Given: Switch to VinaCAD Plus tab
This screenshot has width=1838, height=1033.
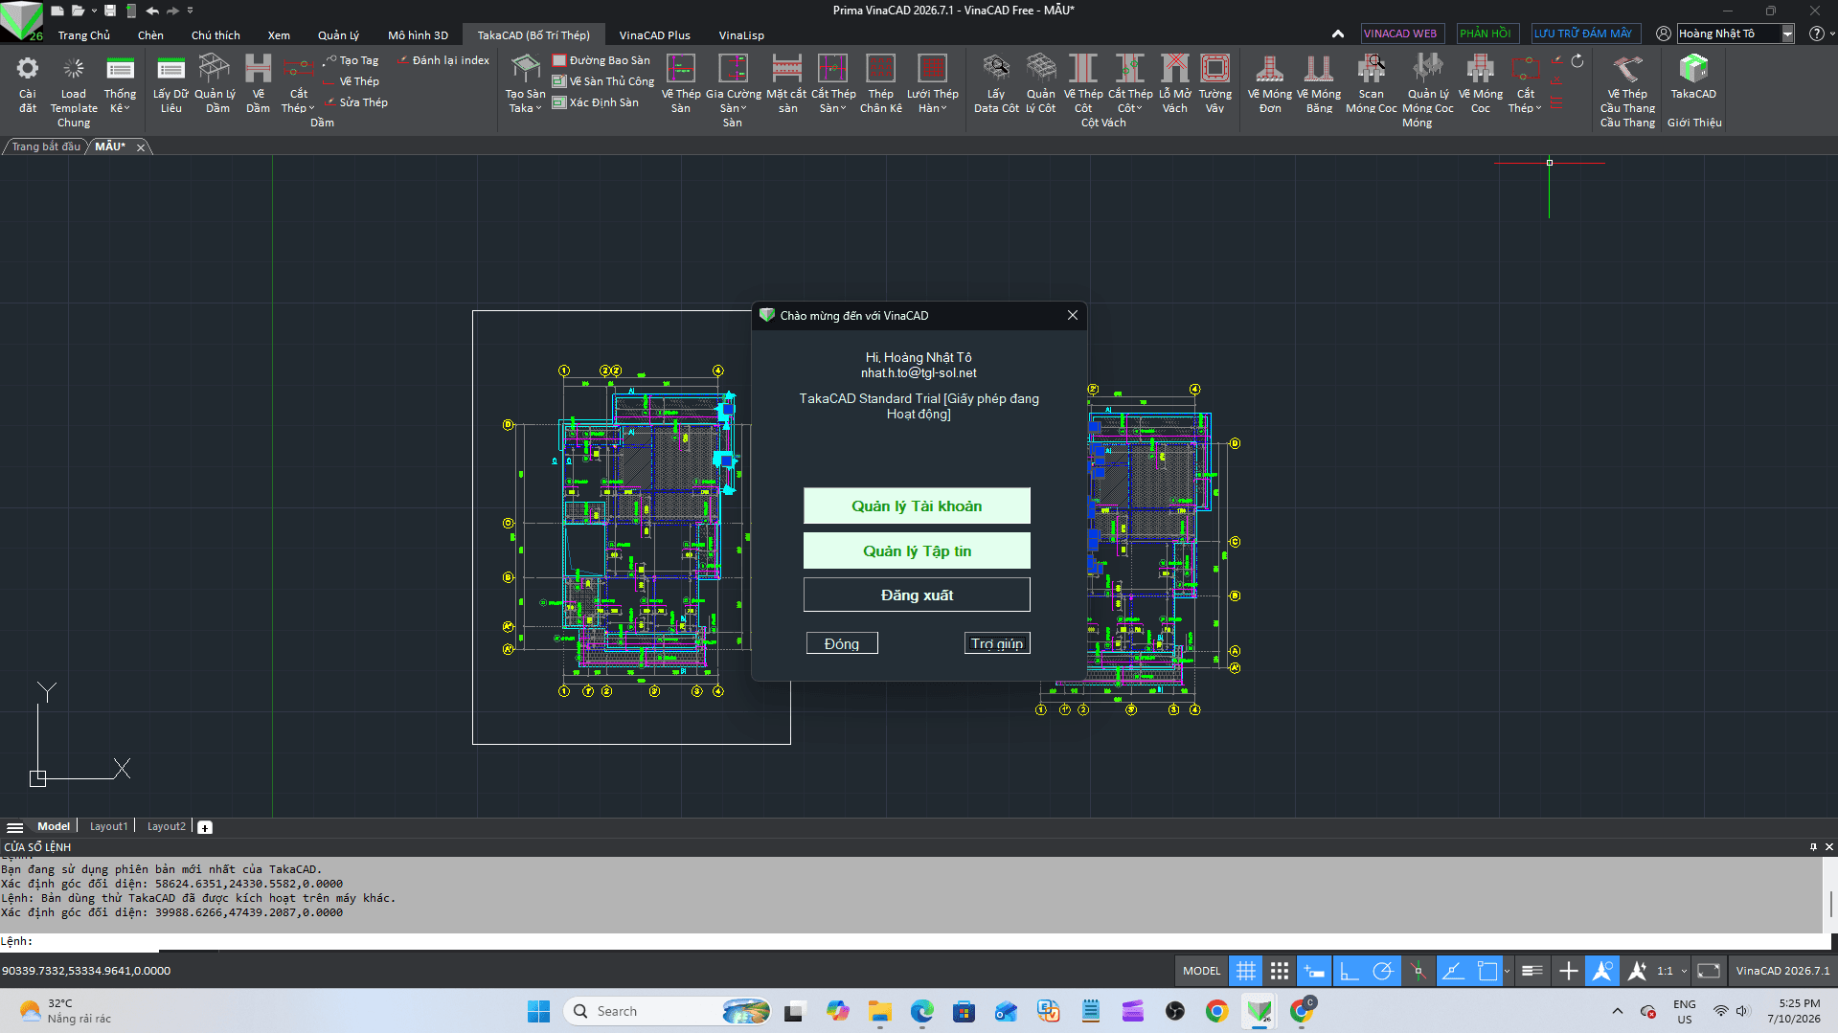Looking at the screenshot, I should point(654,35).
